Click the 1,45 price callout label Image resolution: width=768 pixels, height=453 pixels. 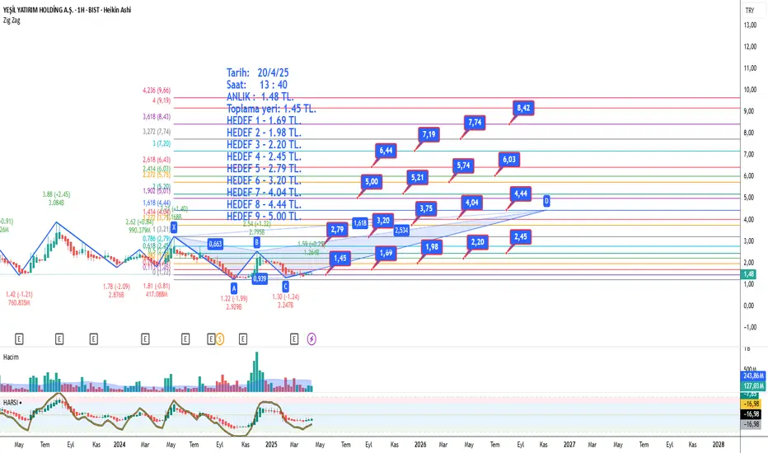click(340, 258)
